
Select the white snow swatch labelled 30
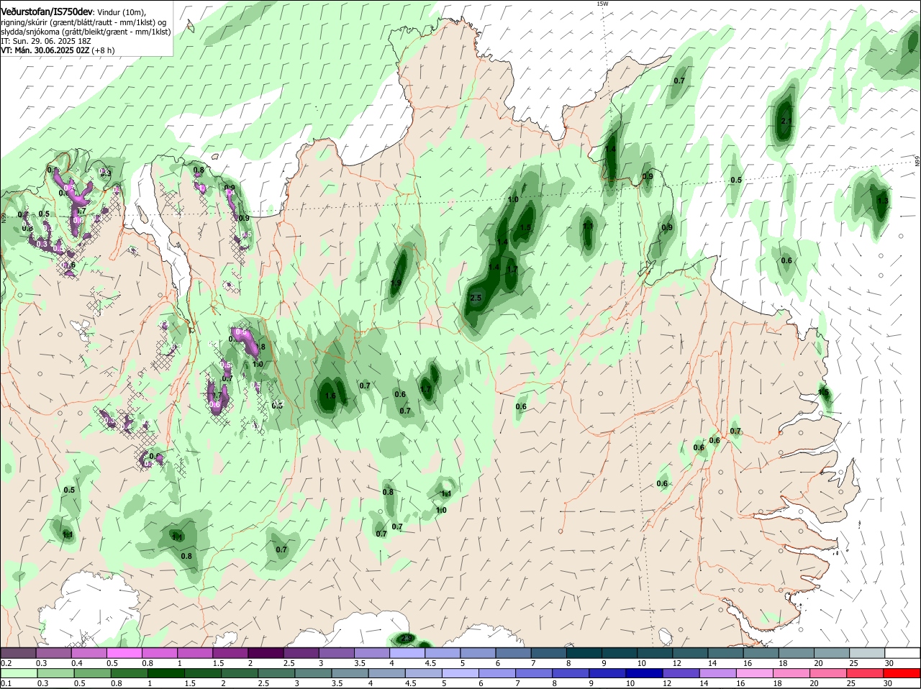coord(902,653)
